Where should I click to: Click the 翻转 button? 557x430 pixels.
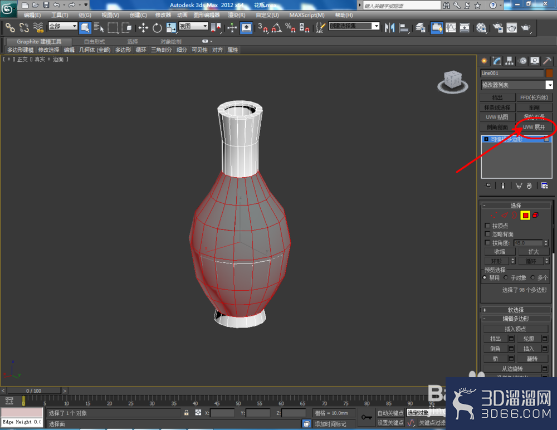[532, 359]
